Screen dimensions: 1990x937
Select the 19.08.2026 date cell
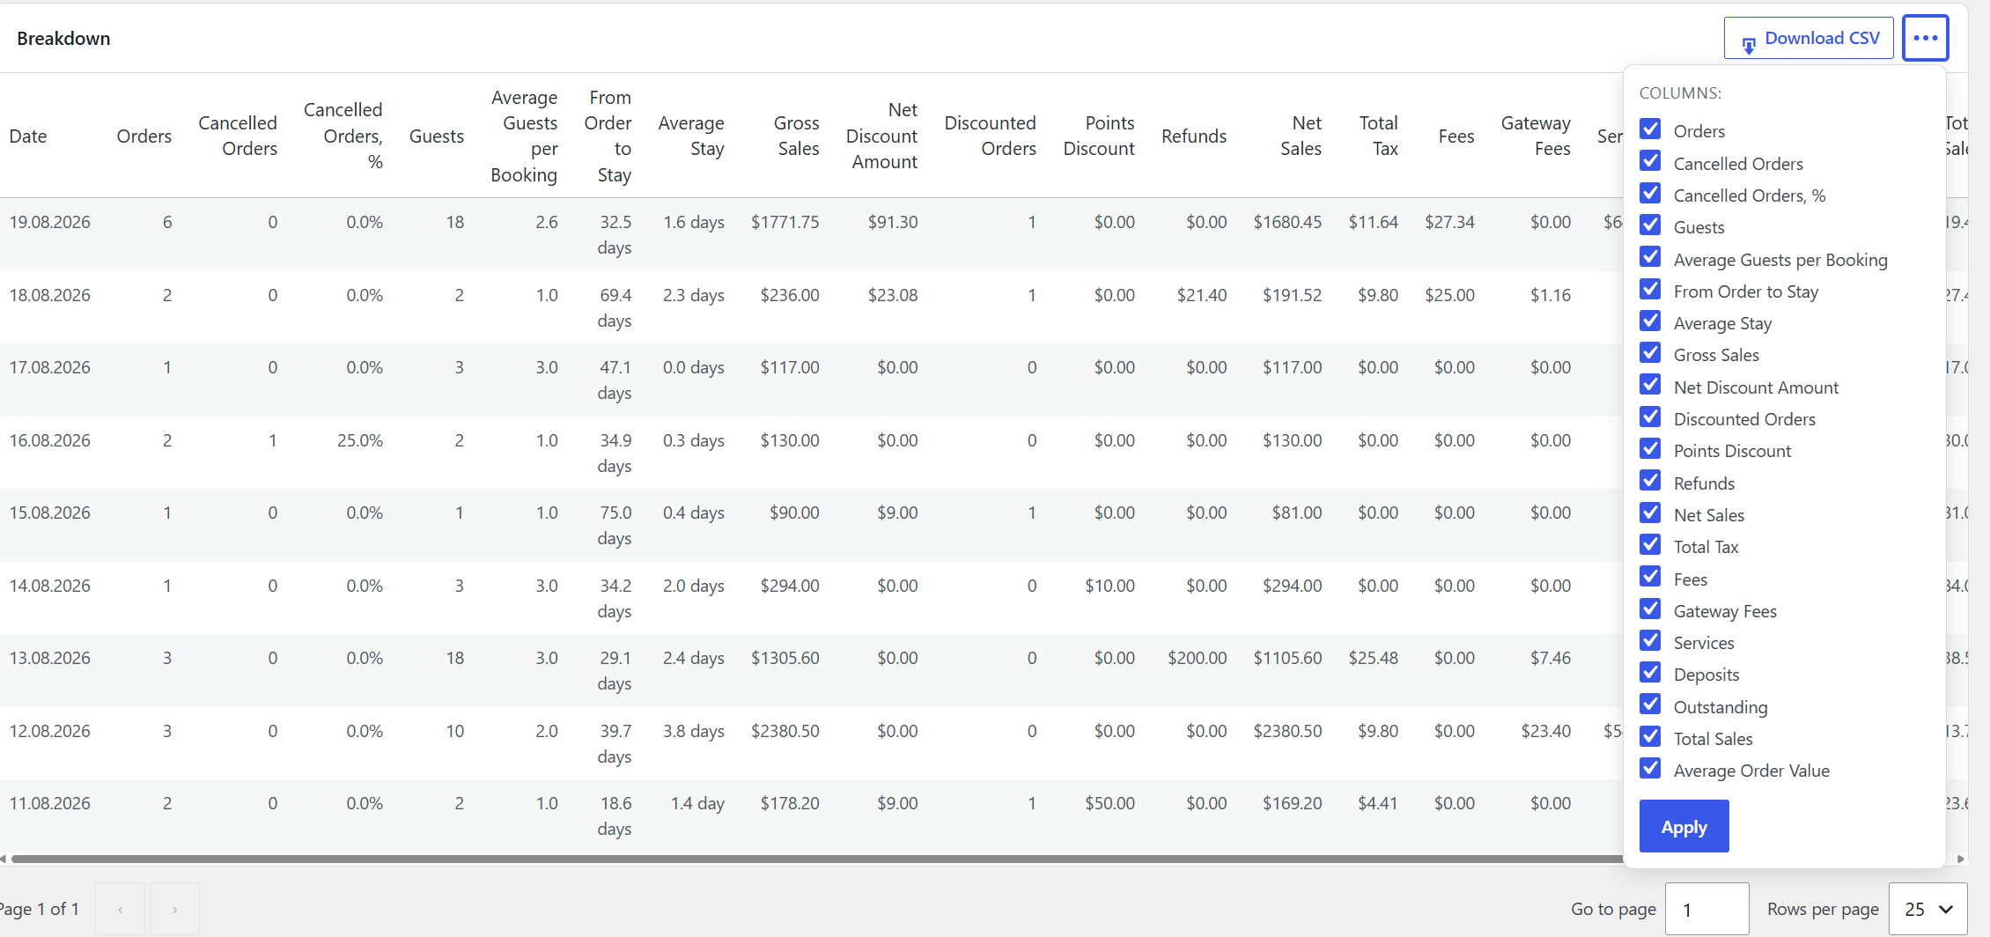click(x=50, y=222)
